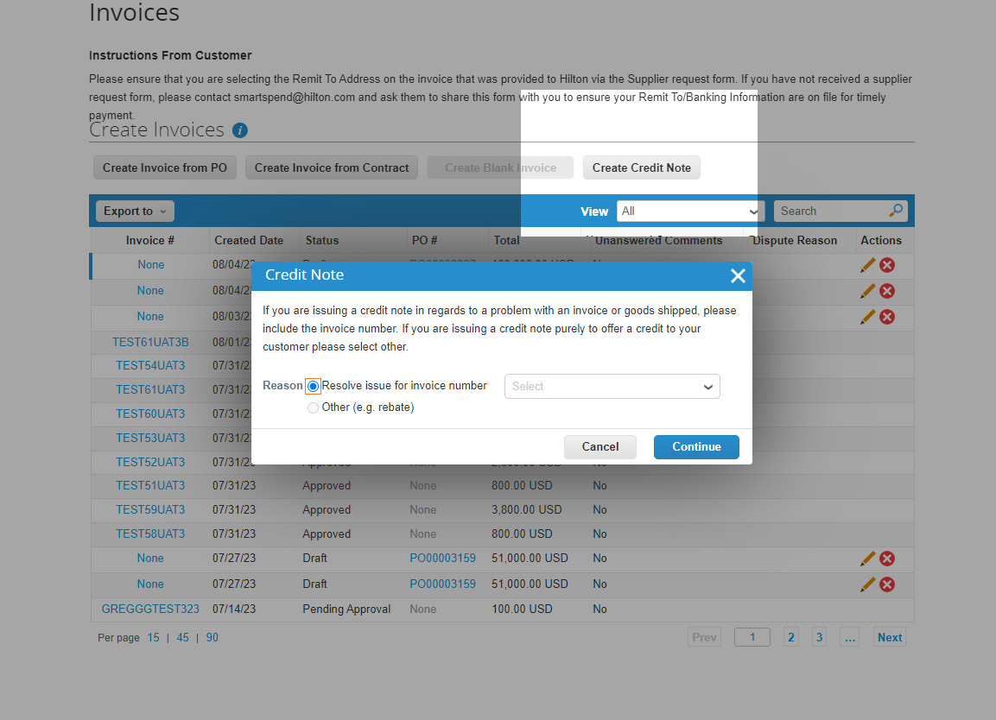Open invoice TEST54UAT3
Viewport: 996px width, 720px height.
(x=150, y=365)
